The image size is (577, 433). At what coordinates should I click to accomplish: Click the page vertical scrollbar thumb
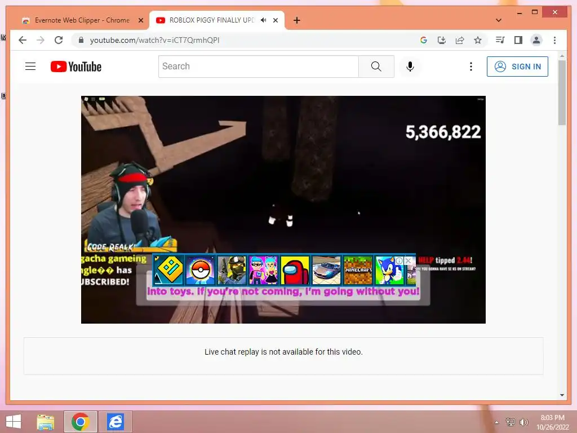pos(562,93)
